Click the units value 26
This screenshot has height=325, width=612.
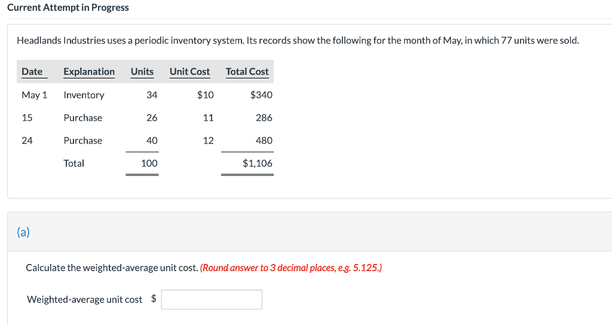point(152,118)
